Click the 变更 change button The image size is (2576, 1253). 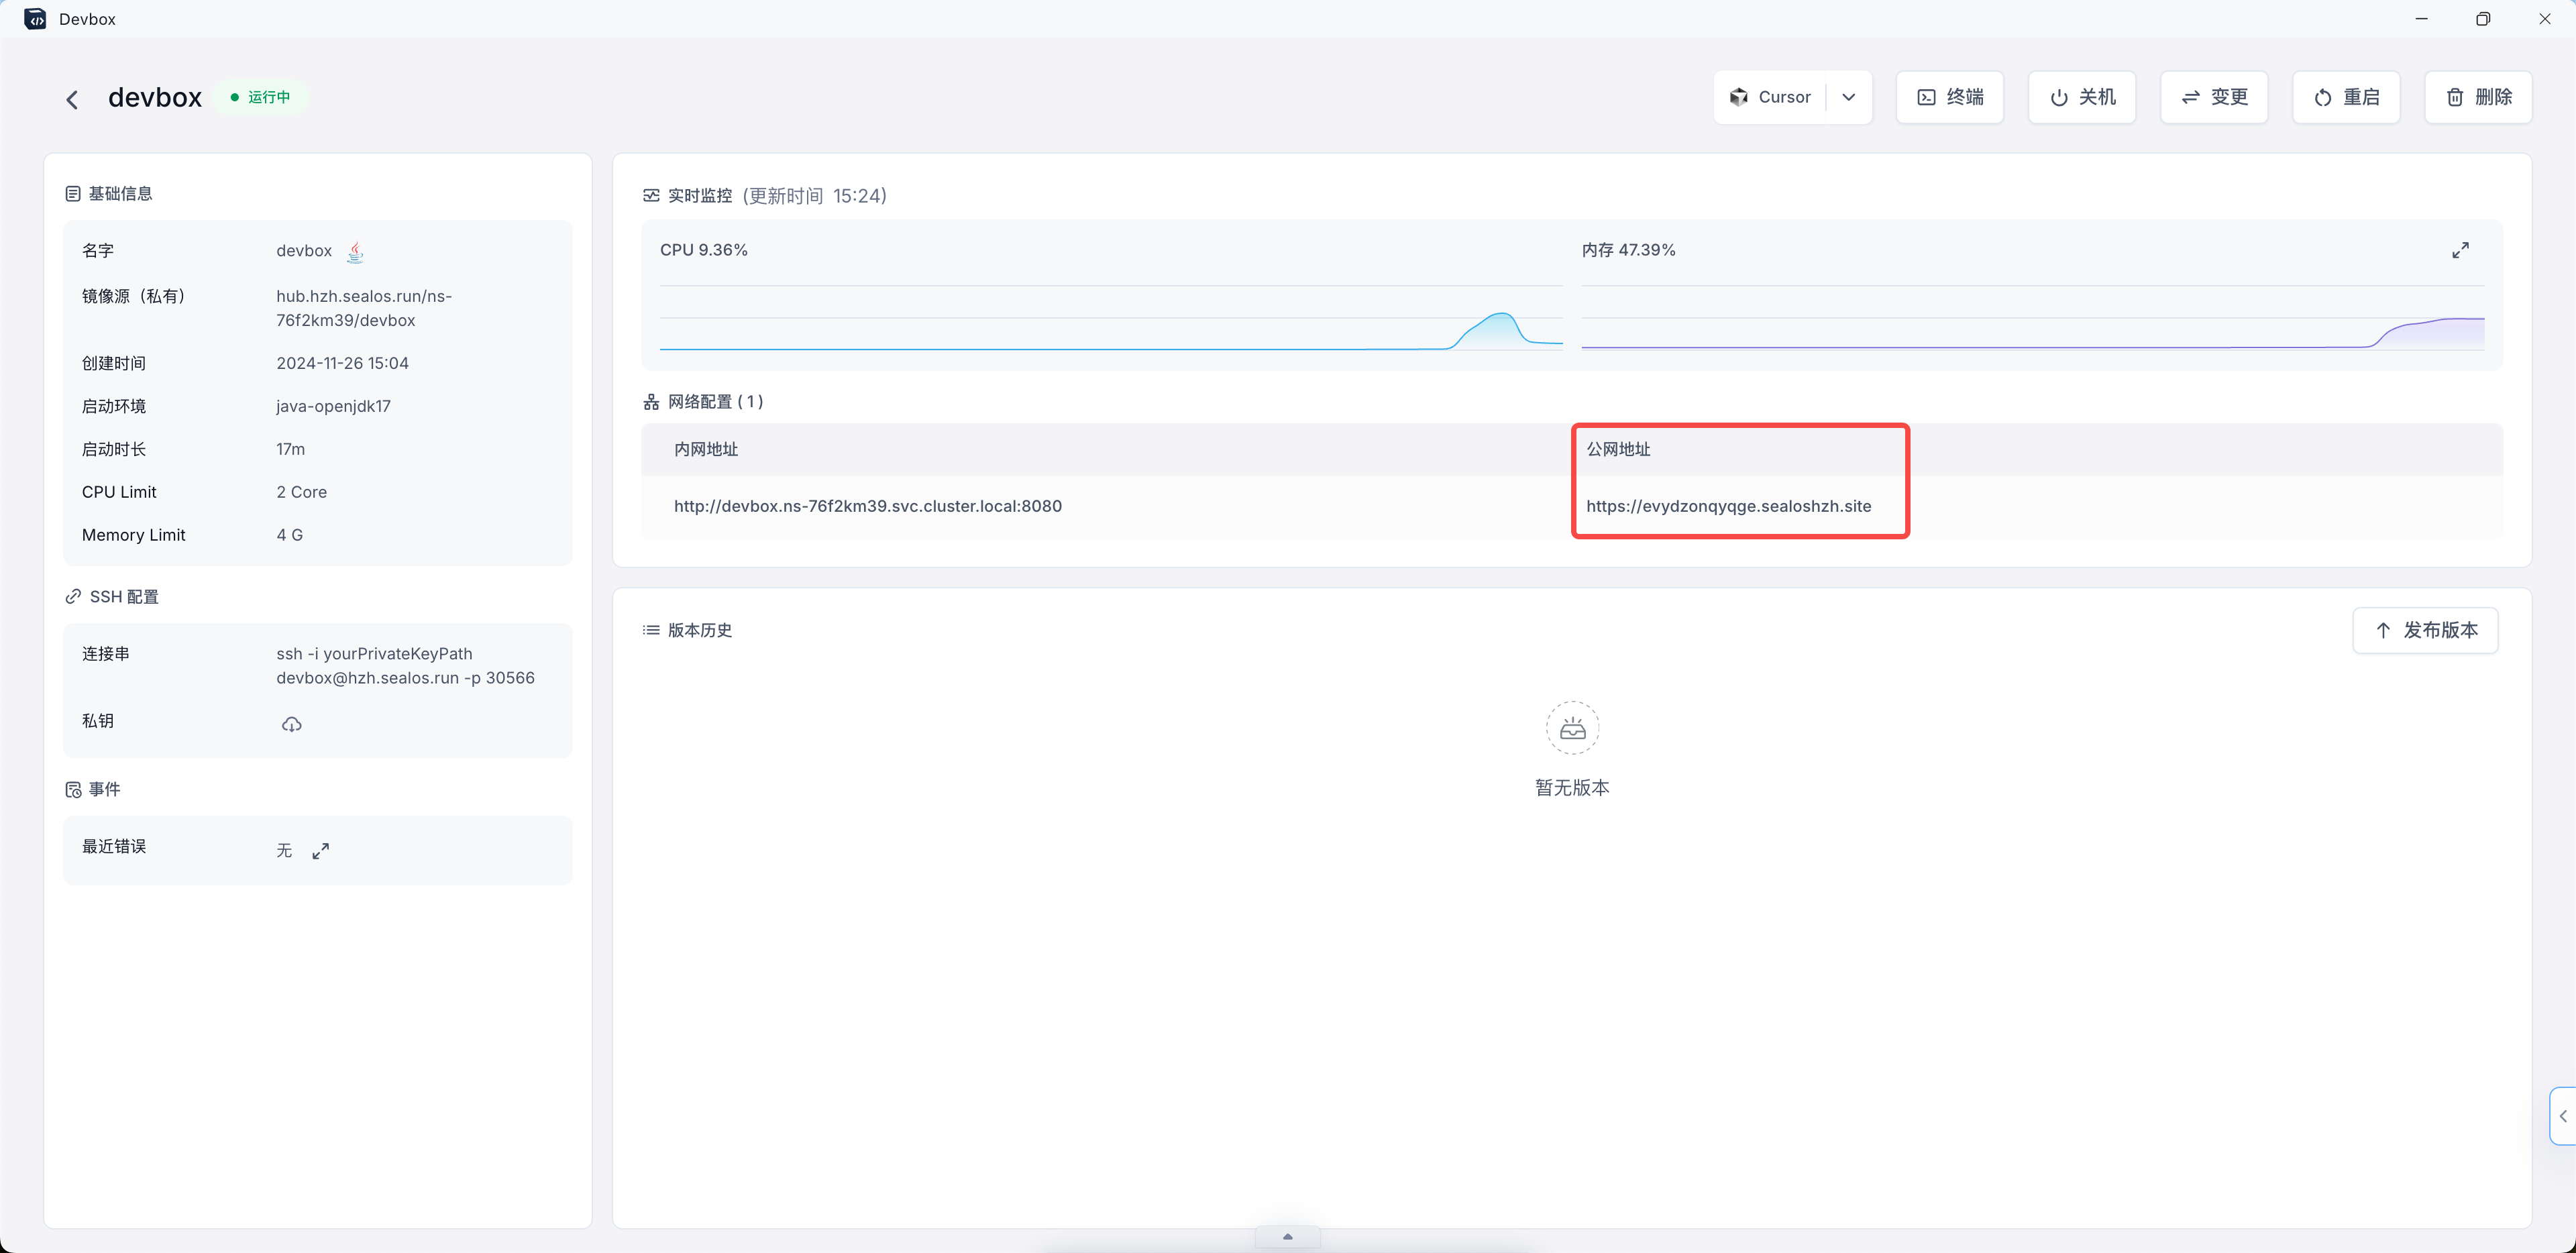coord(2214,97)
